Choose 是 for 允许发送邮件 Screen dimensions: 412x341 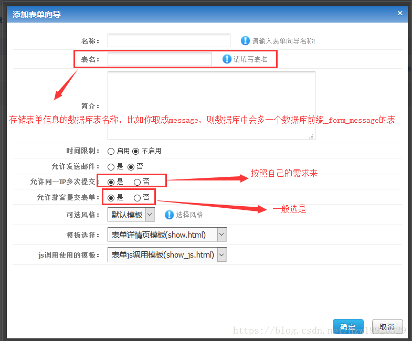click(111, 167)
